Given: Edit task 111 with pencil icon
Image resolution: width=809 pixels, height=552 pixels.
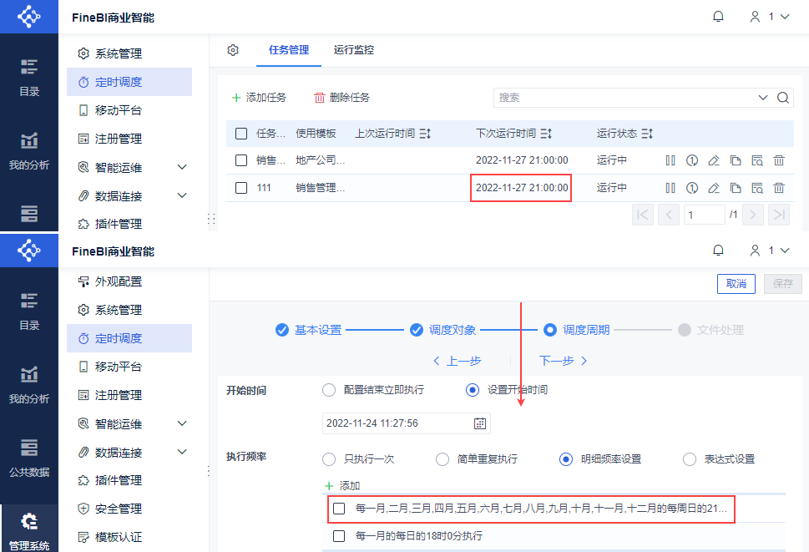Looking at the screenshot, I should (x=714, y=188).
